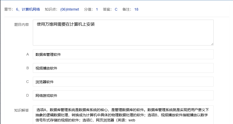
Task: Click the score value 1
Action: pyautogui.click(x=97, y=9)
